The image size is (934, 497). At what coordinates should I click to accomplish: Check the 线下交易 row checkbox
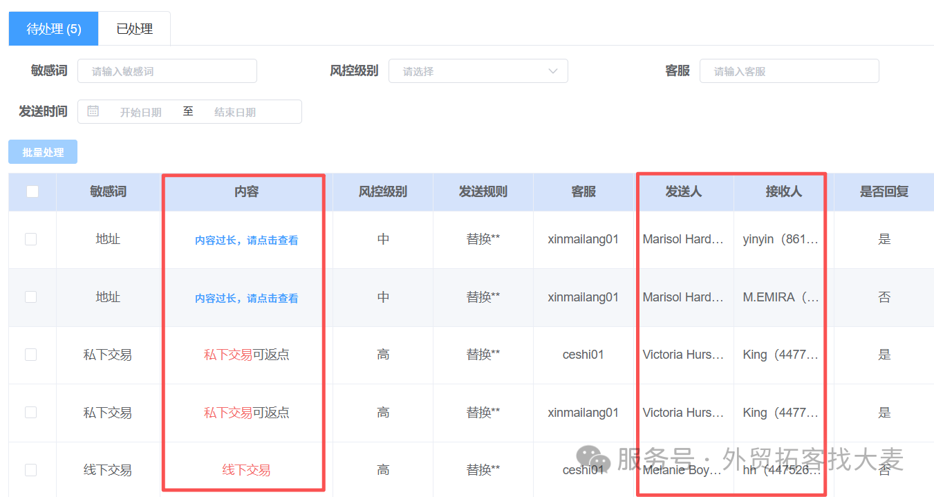(31, 470)
